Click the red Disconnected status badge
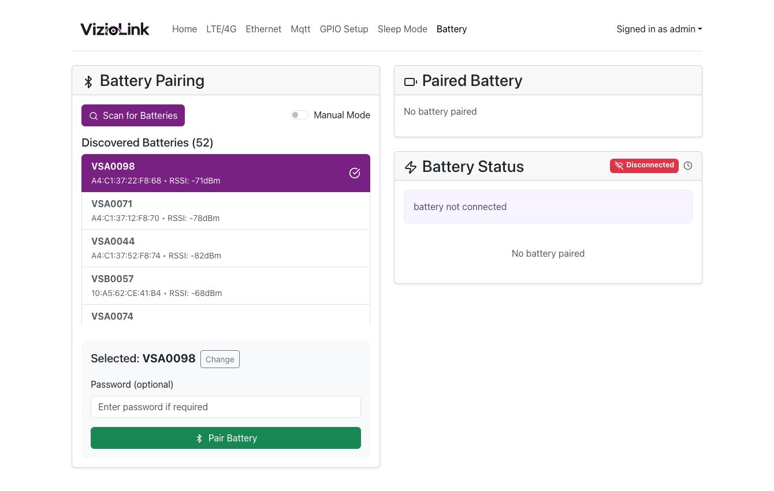The width and height of the screenshot is (774, 491). tap(644, 166)
